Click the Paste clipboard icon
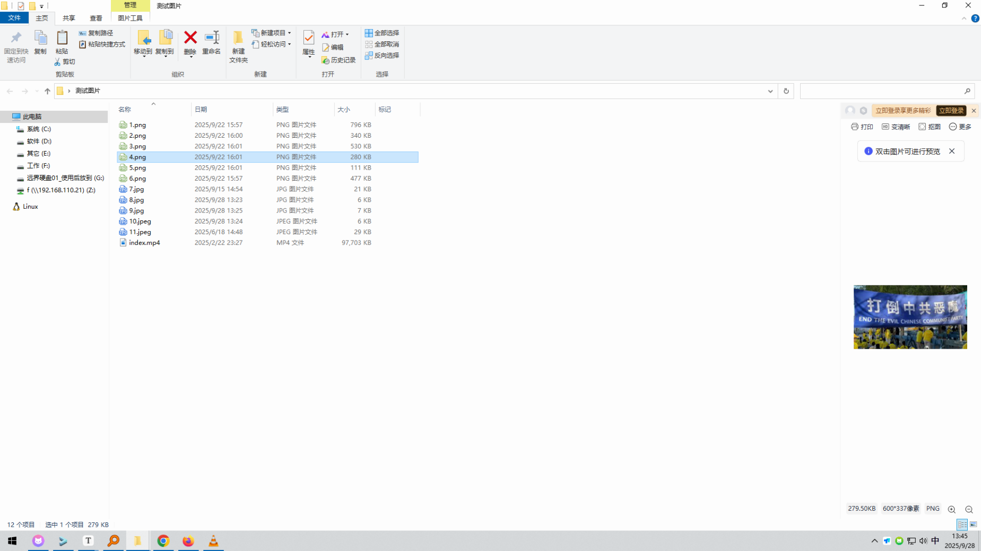This screenshot has height=551, width=981. tap(62, 38)
